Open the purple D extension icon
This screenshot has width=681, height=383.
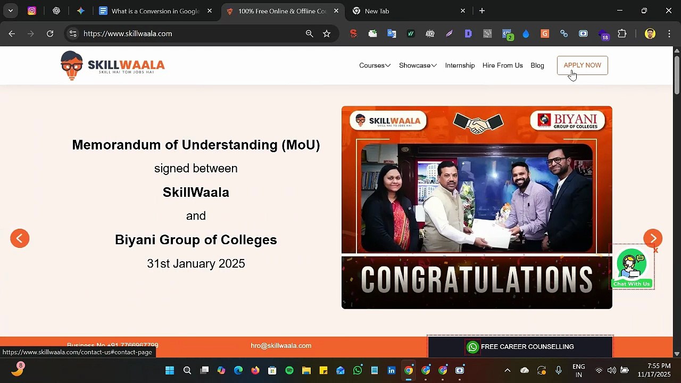point(468,34)
